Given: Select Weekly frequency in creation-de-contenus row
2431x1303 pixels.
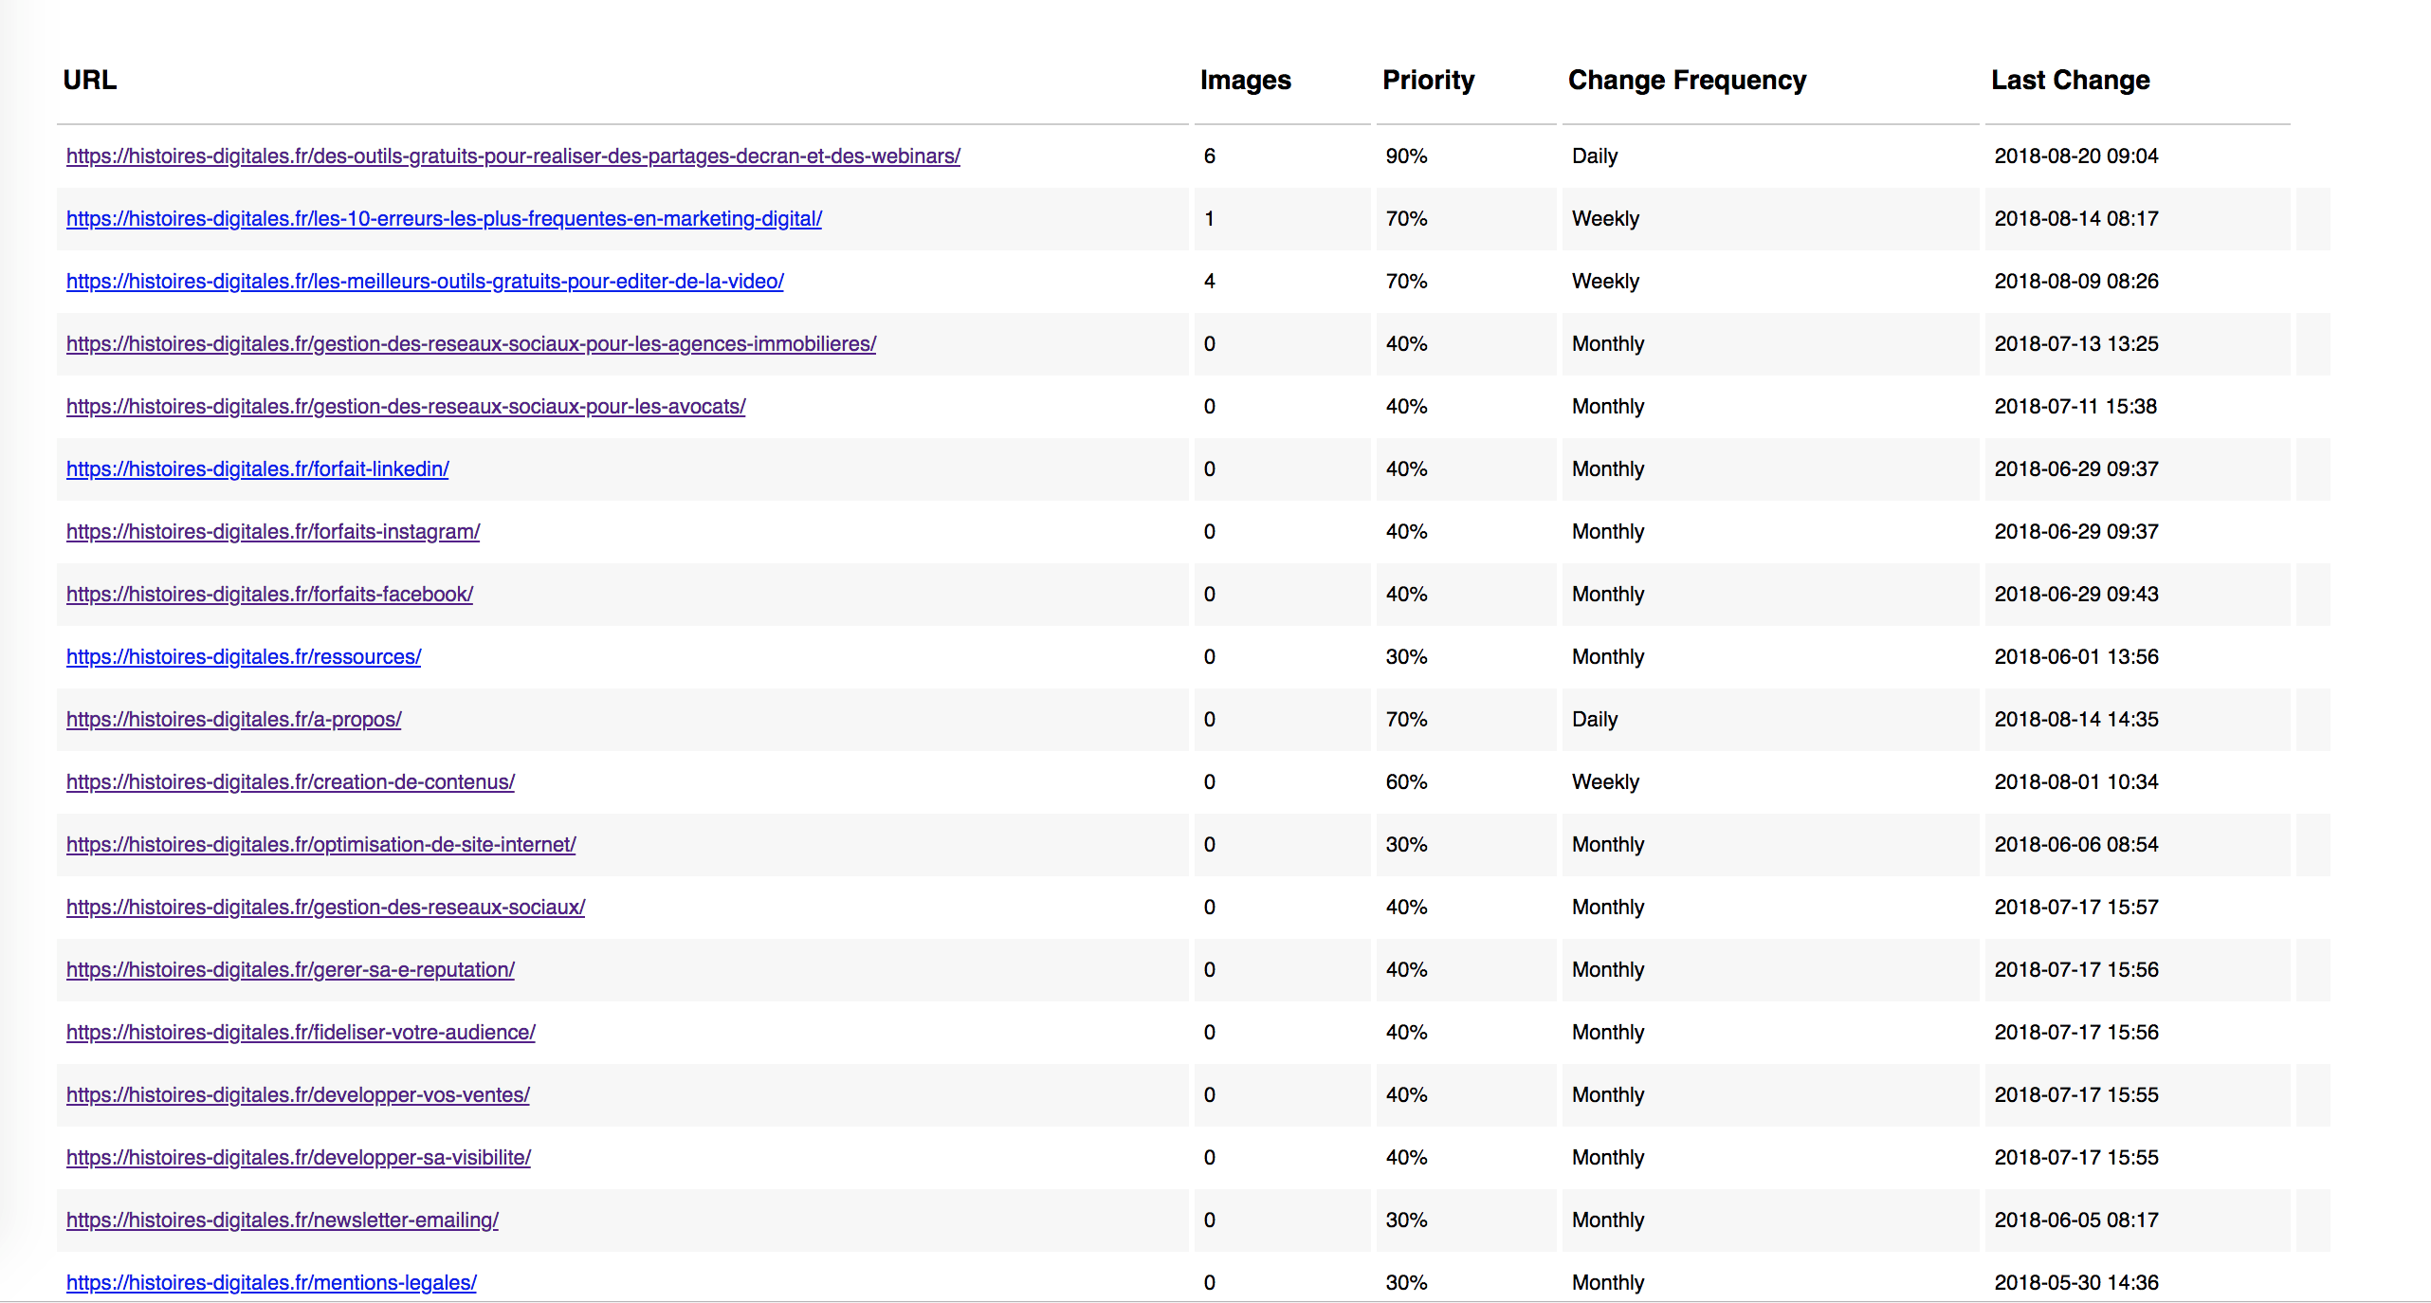Looking at the screenshot, I should 1605,781.
